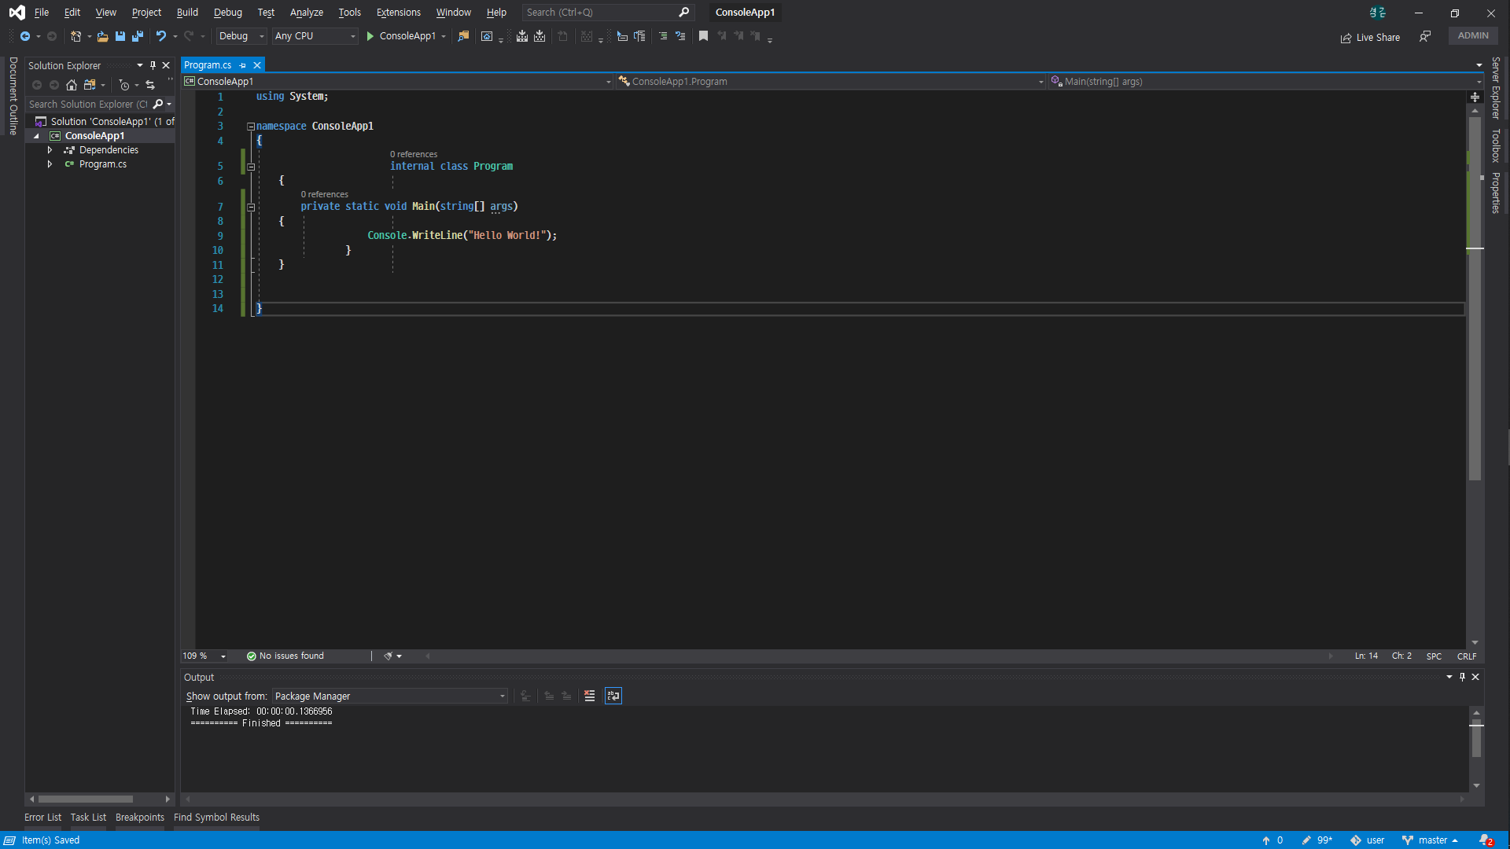Open the Debug menu
The image size is (1510, 849).
[x=228, y=12]
